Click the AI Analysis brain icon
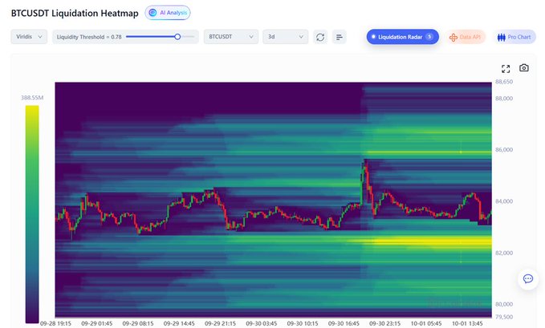The height and width of the screenshot is (328, 545). click(153, 13)
